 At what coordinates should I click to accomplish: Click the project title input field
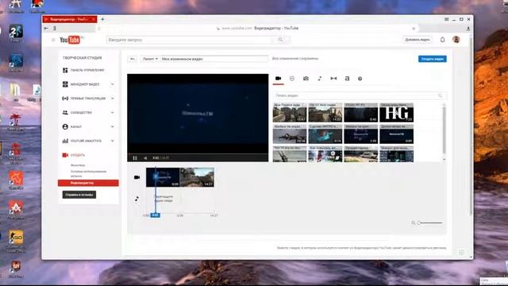(x=214, y=59)
